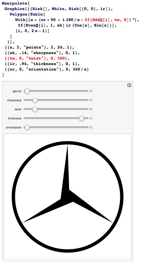Click the {i, 0, 2 n - 1} iterator line
This screenshot has width=142, height=265.
click(x=32, y=31)
